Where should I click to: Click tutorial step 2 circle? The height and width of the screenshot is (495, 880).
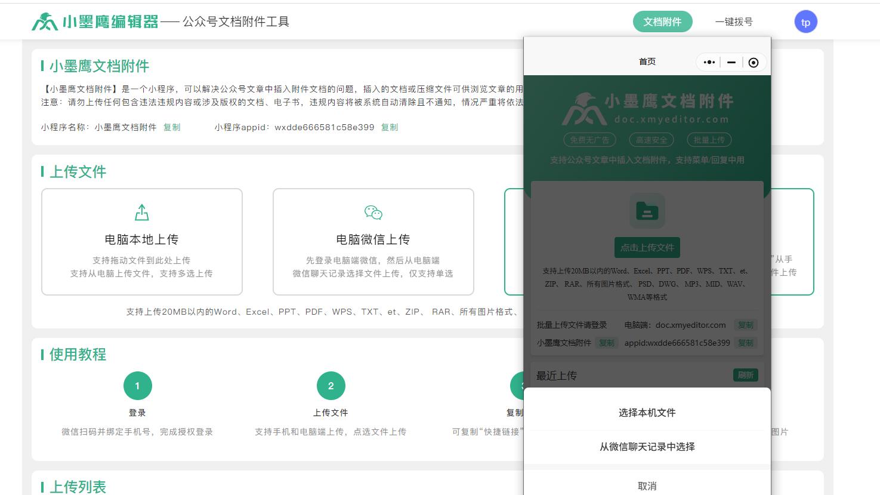331,386
